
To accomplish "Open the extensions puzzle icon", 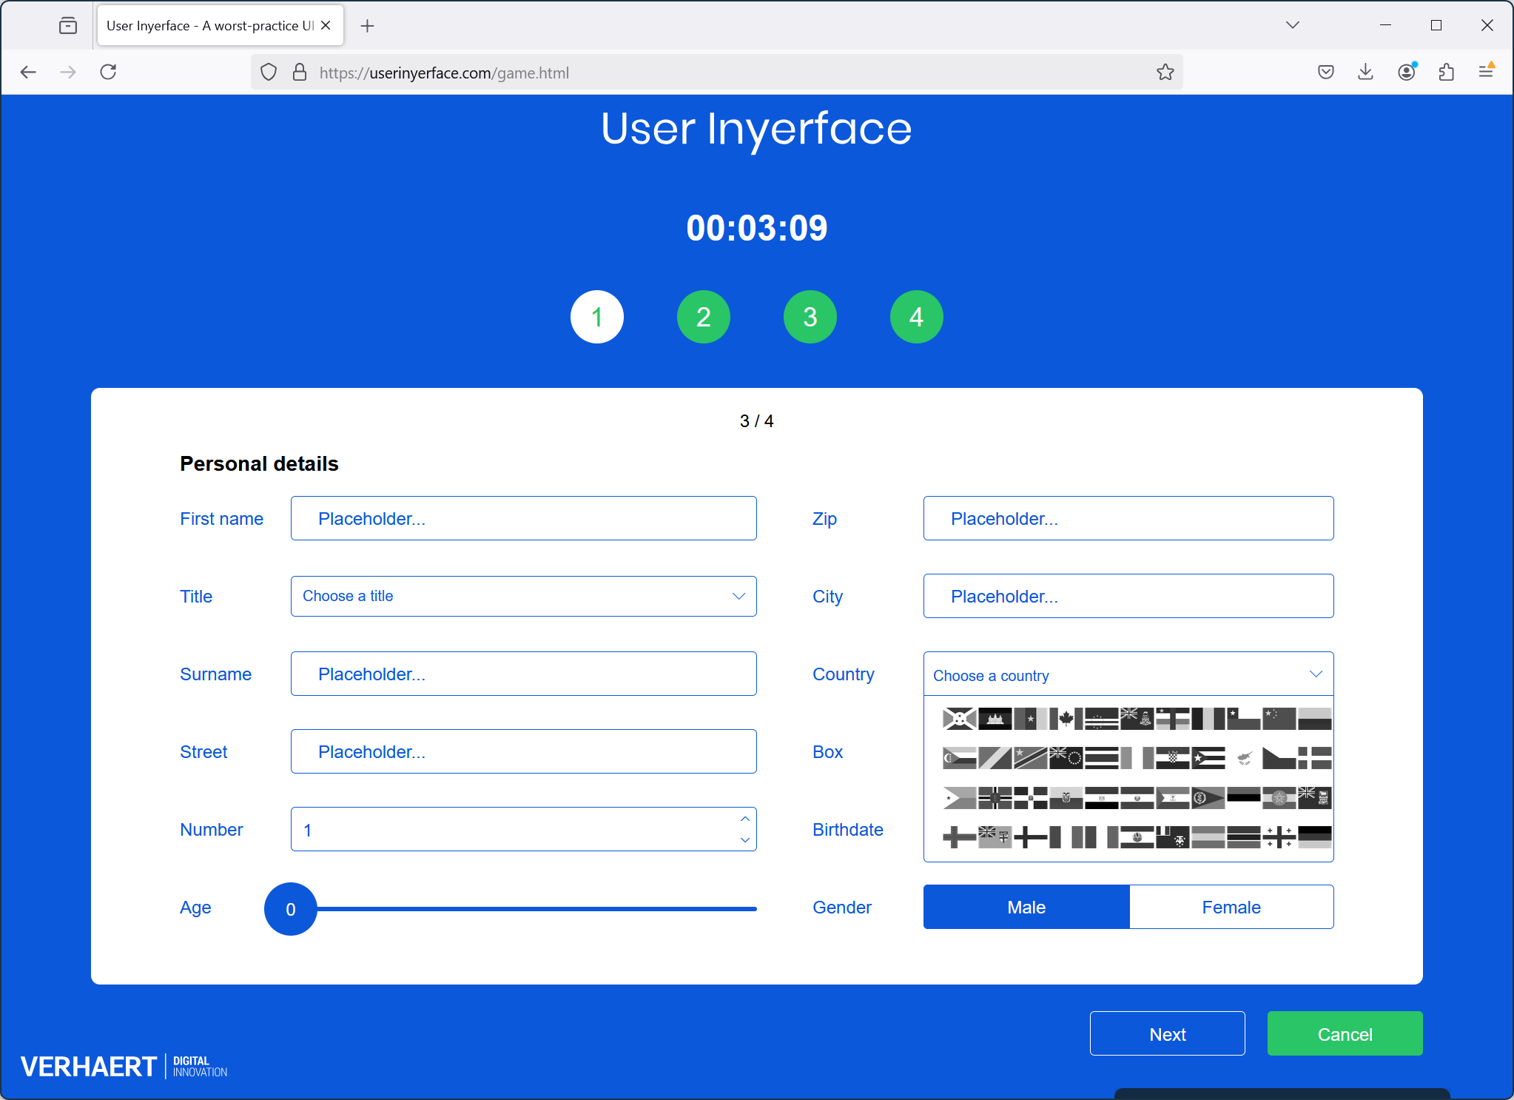I will click(x=1447, y=72).
